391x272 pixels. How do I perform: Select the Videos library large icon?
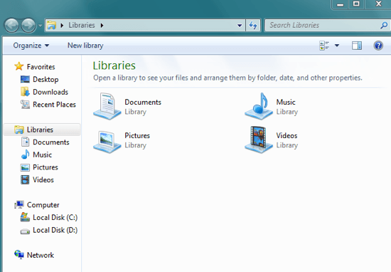tap(259, 140)
